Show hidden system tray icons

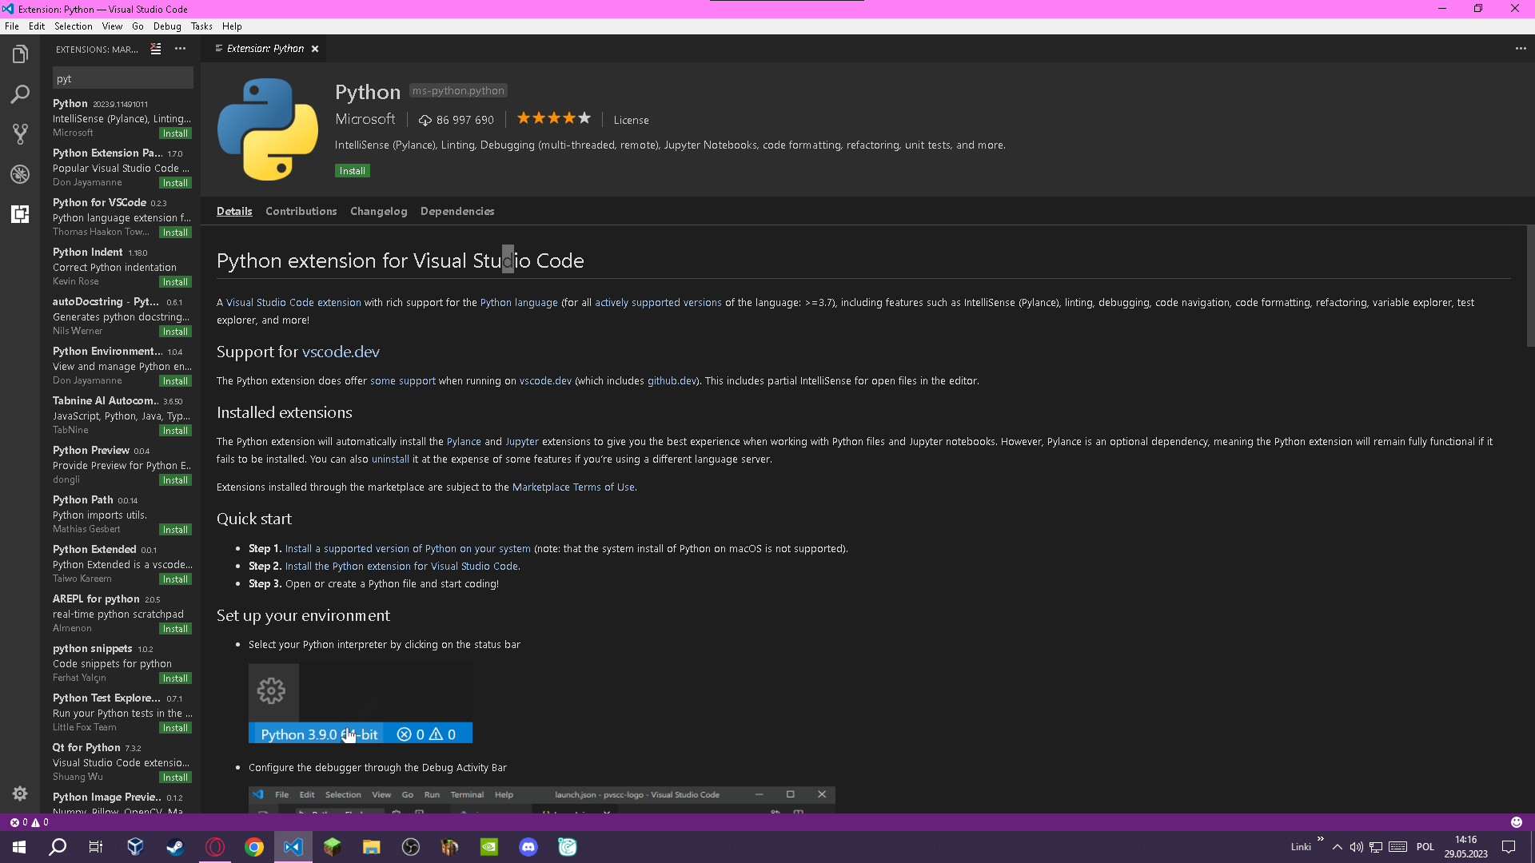(1338, 847)
